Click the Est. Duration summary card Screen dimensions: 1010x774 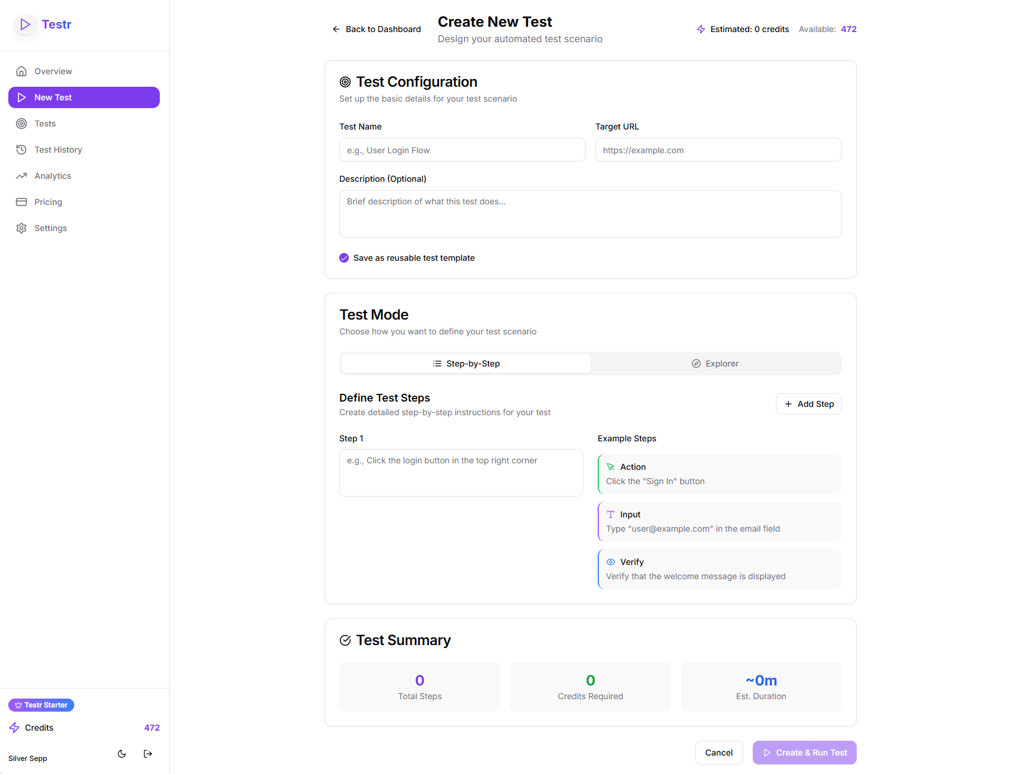coord(761,687)
